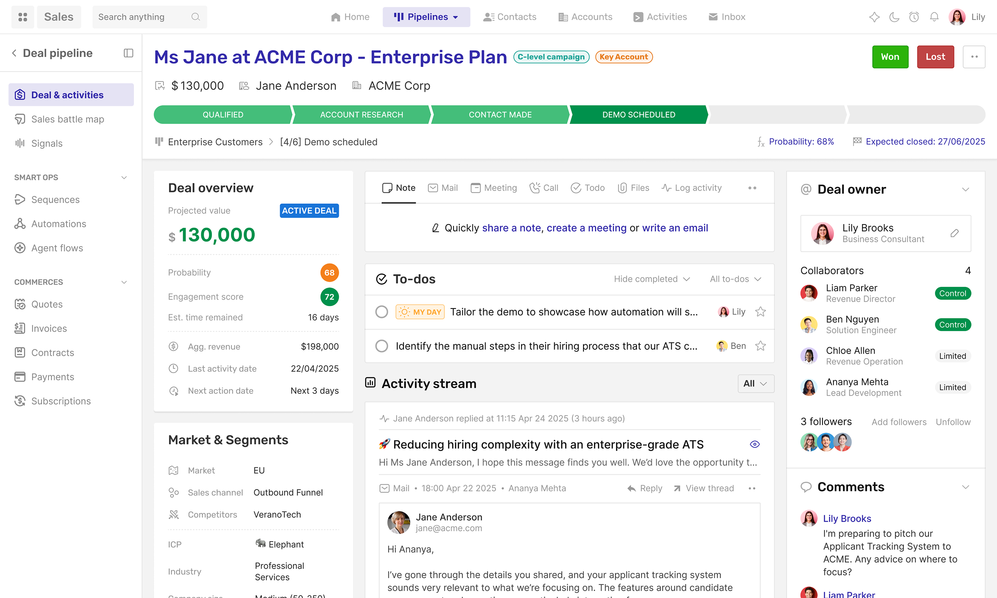
Task: Edit deal owner with pencil icon
Action: pos(955,233)
